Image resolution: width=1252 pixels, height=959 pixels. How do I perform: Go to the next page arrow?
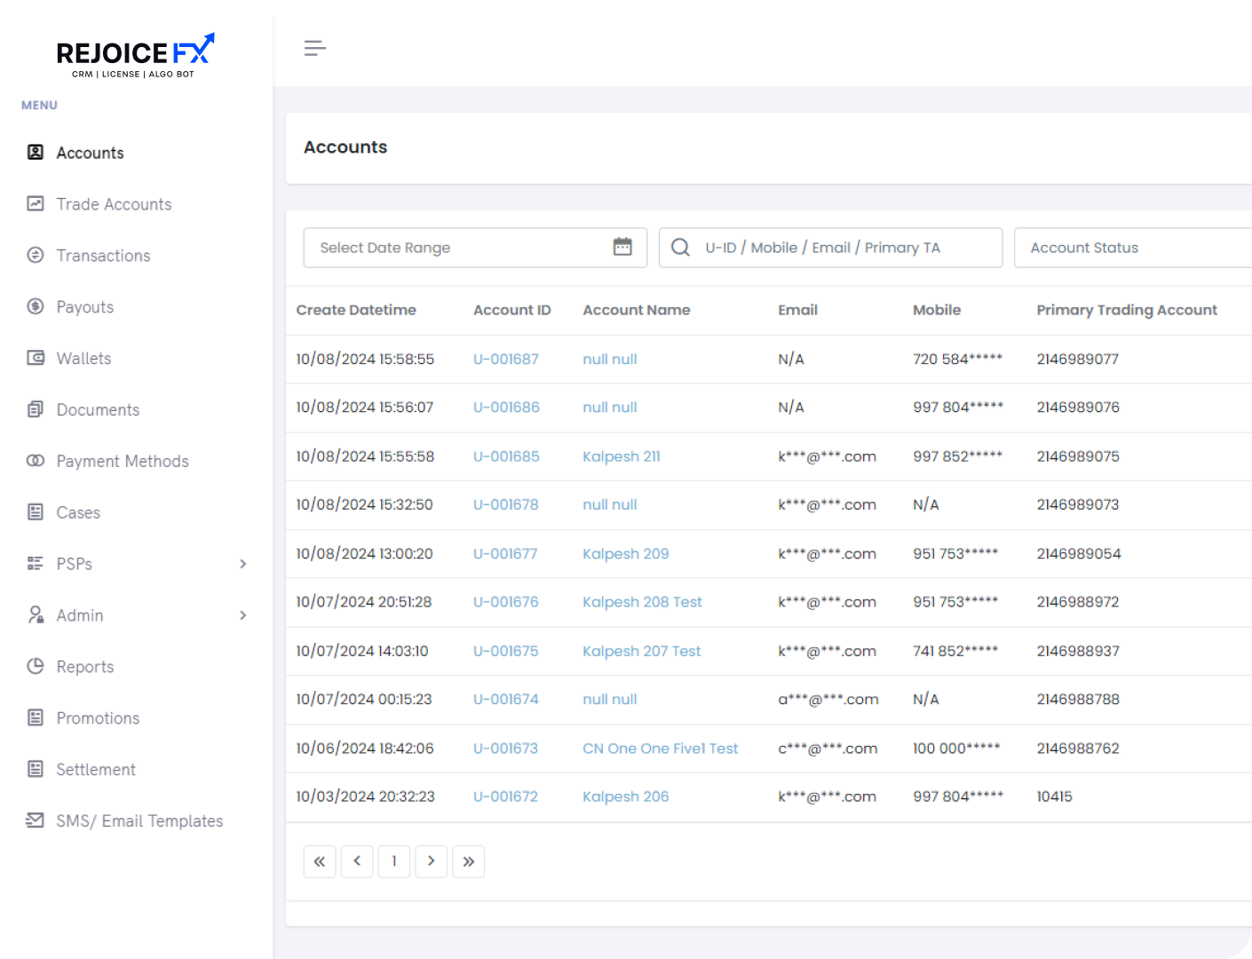(x=431, y=861)
